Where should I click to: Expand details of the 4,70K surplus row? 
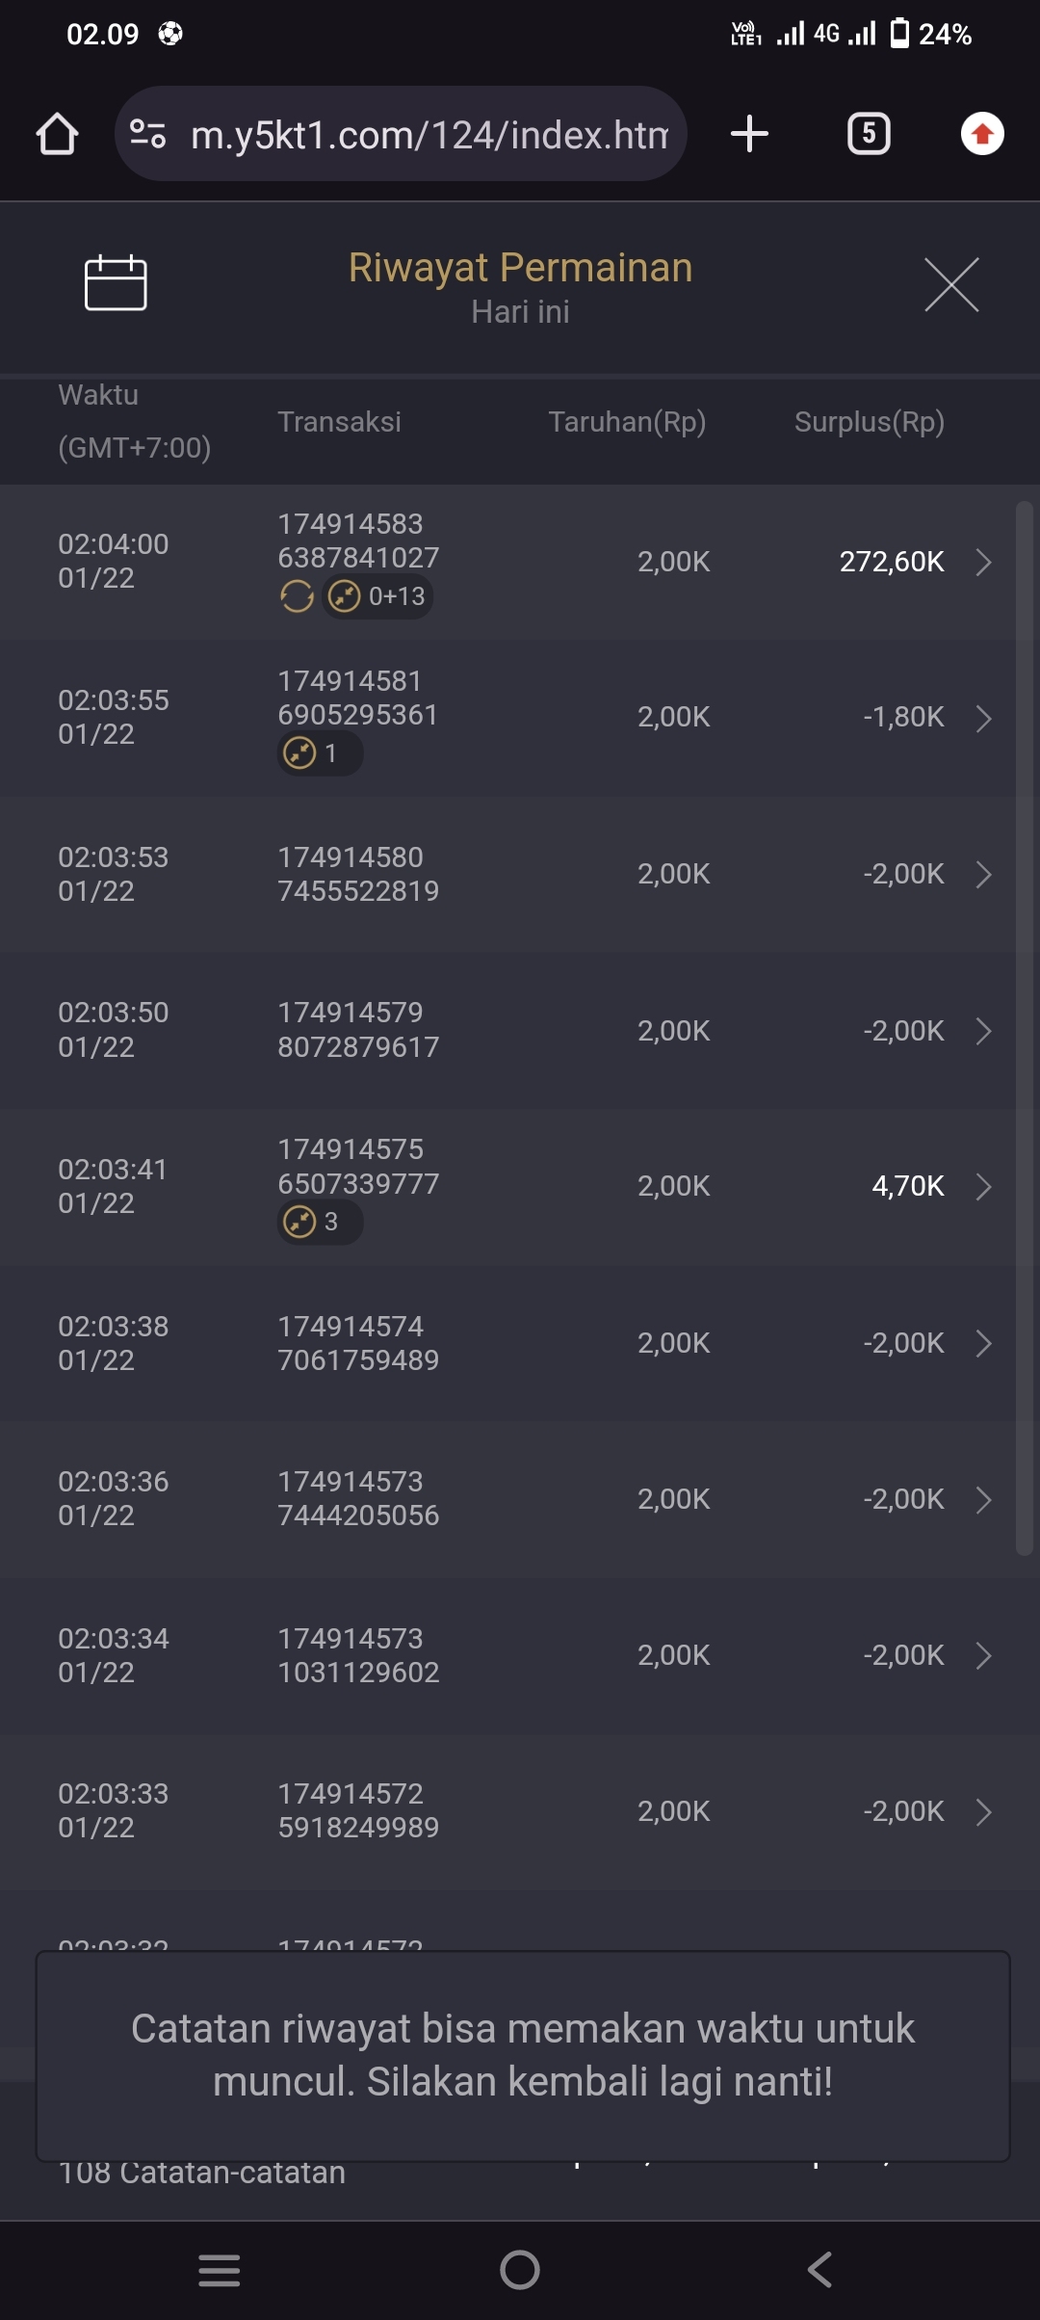(983, 1186)
